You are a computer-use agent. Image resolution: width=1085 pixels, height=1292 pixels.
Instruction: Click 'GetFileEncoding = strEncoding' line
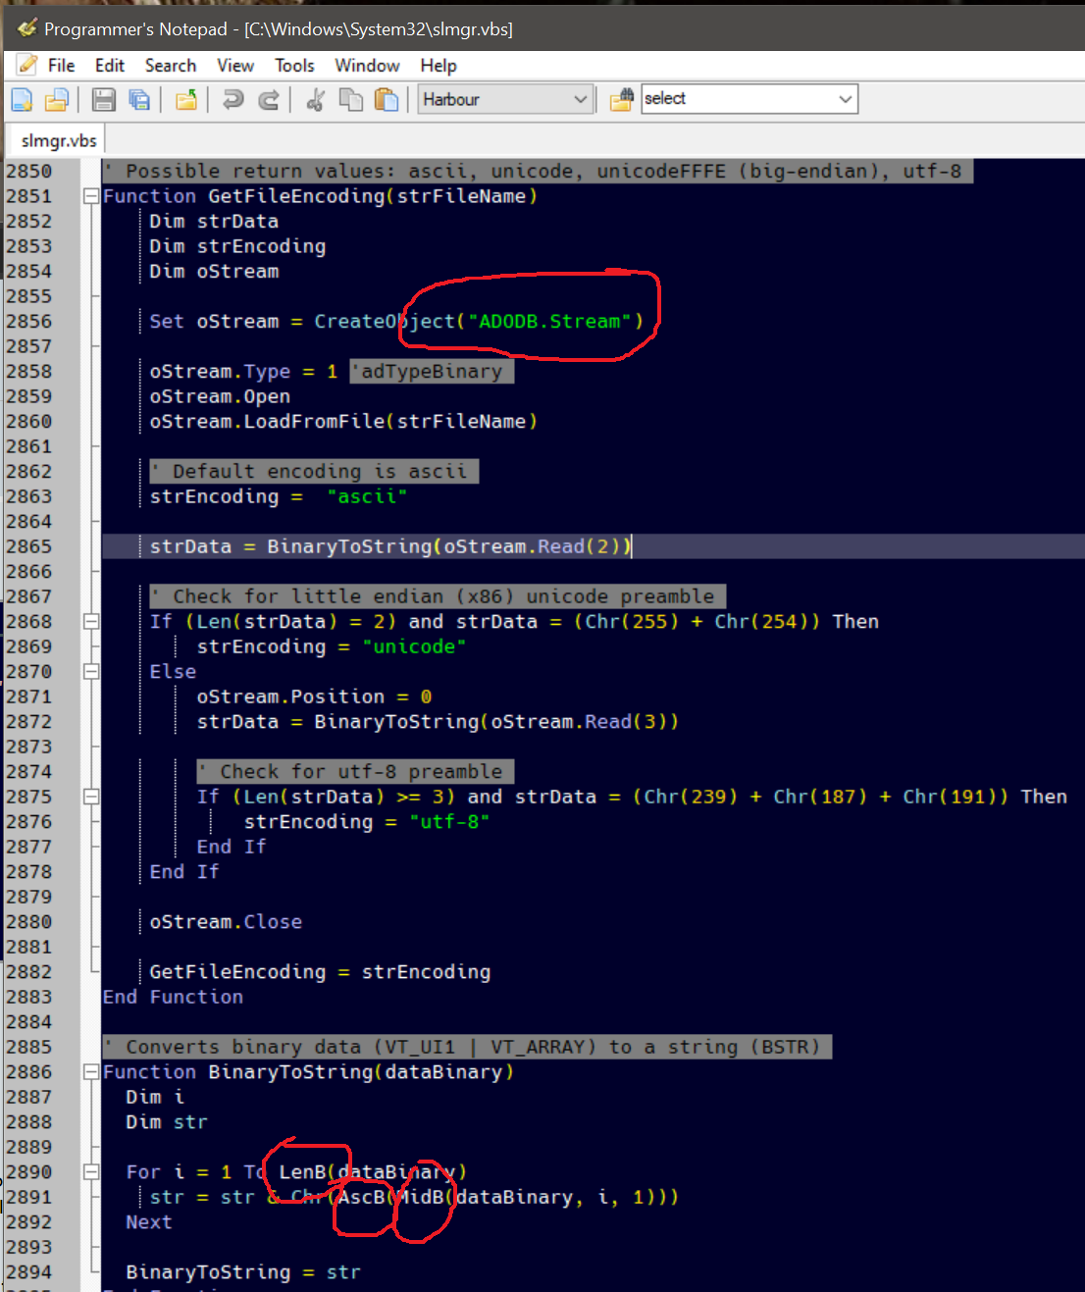(x=320, y=971)
